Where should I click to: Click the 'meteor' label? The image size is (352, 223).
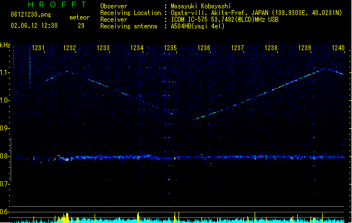click(79, 17)
